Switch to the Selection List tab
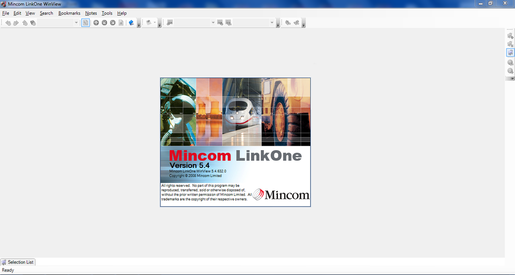 [18, 262]
